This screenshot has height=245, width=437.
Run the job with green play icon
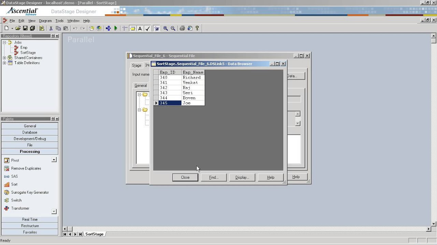[x=116, y=28]
